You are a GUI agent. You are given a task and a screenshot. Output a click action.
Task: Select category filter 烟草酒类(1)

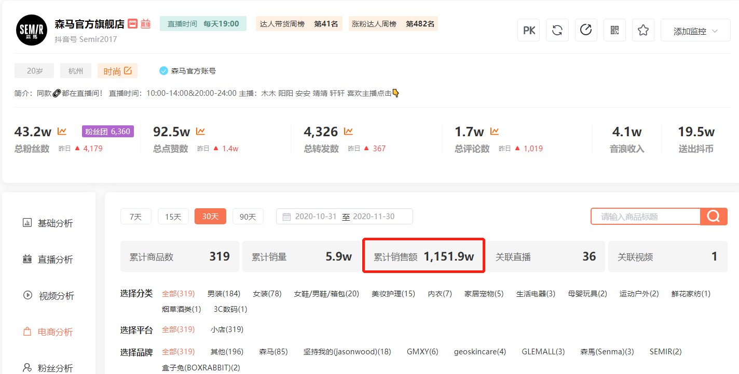click(182, 309)
